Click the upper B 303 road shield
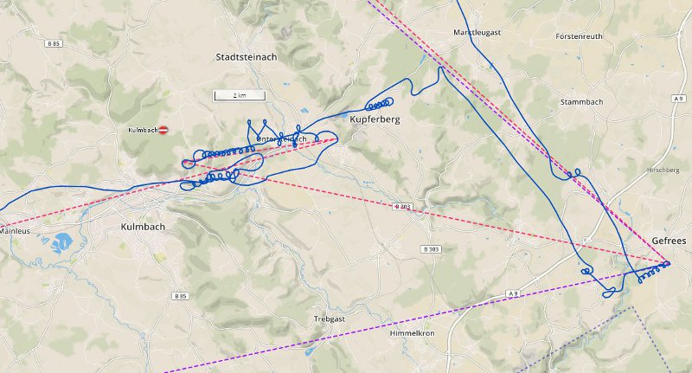692x373 pixels. [x=402, y=206]
